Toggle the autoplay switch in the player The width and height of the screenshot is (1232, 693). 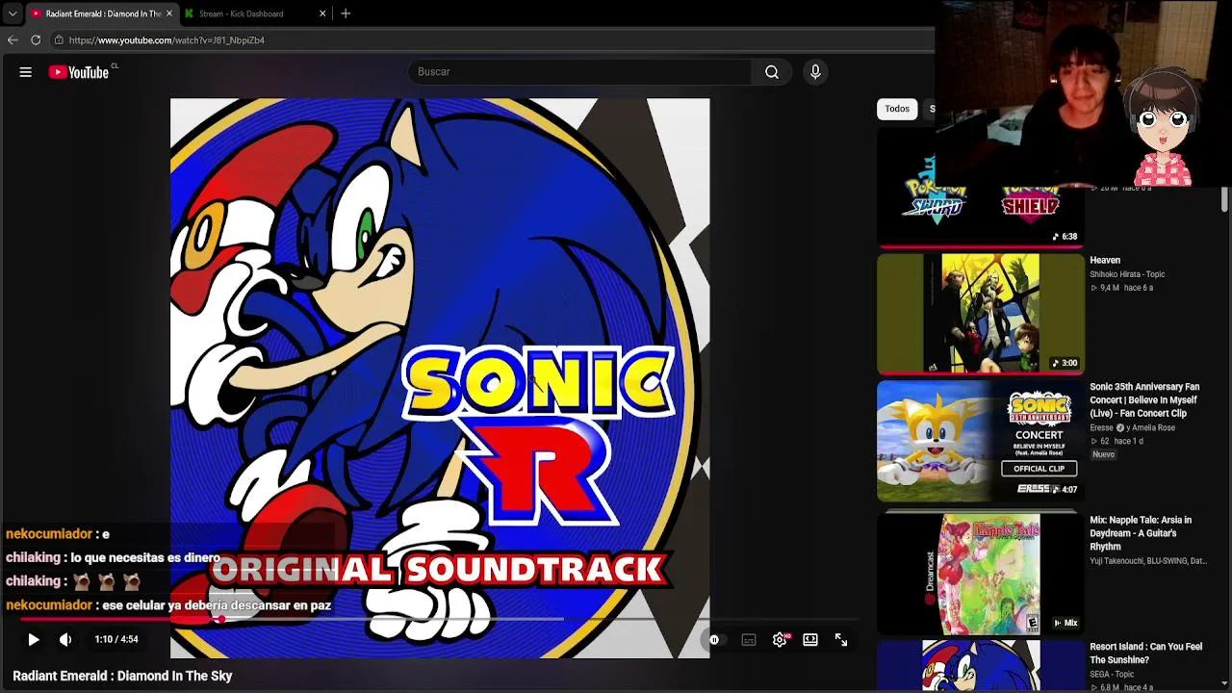714,639
